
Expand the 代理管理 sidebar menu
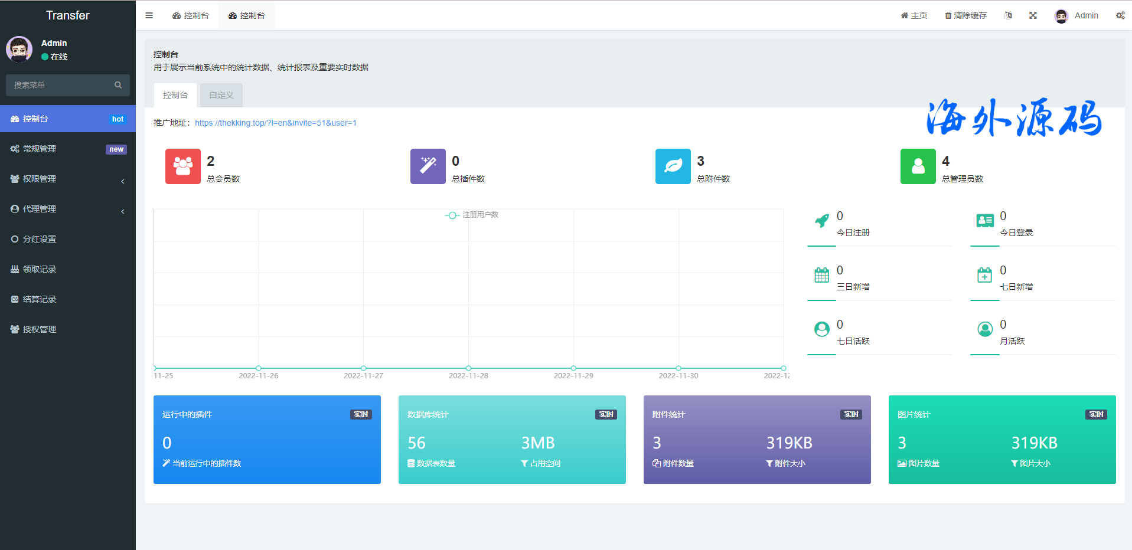click(x=68, y=209)
